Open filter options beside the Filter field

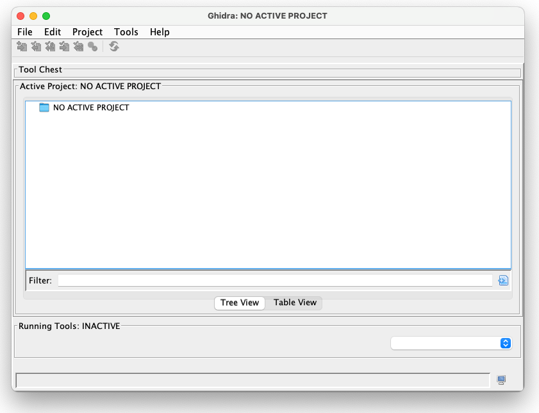coord(503,280)
